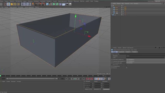Viewport: 165px width, 93px height.
Task: Select the Live Selection tool
Action: click(x=5, y=4)
